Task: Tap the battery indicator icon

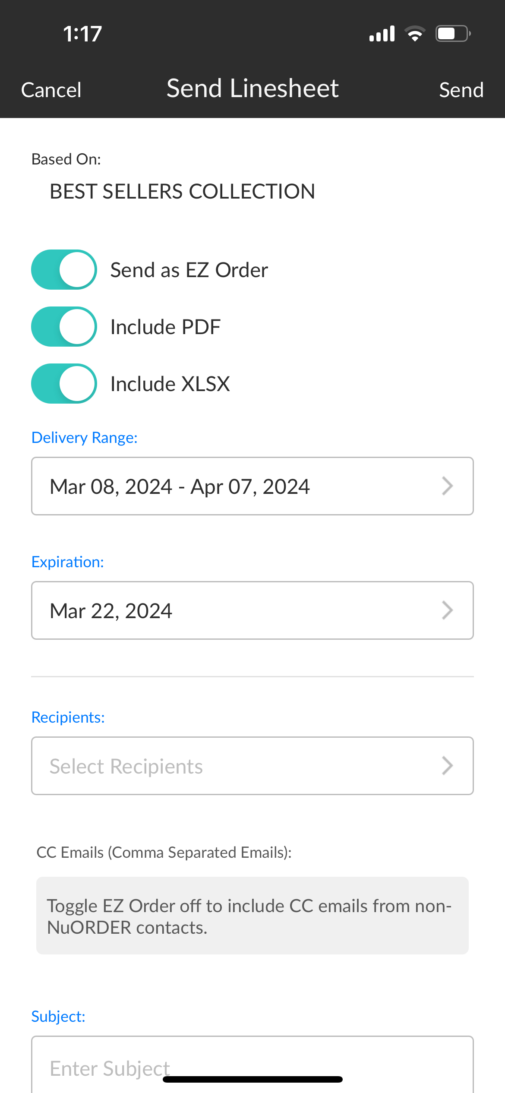Action: (x=452, y=34)
